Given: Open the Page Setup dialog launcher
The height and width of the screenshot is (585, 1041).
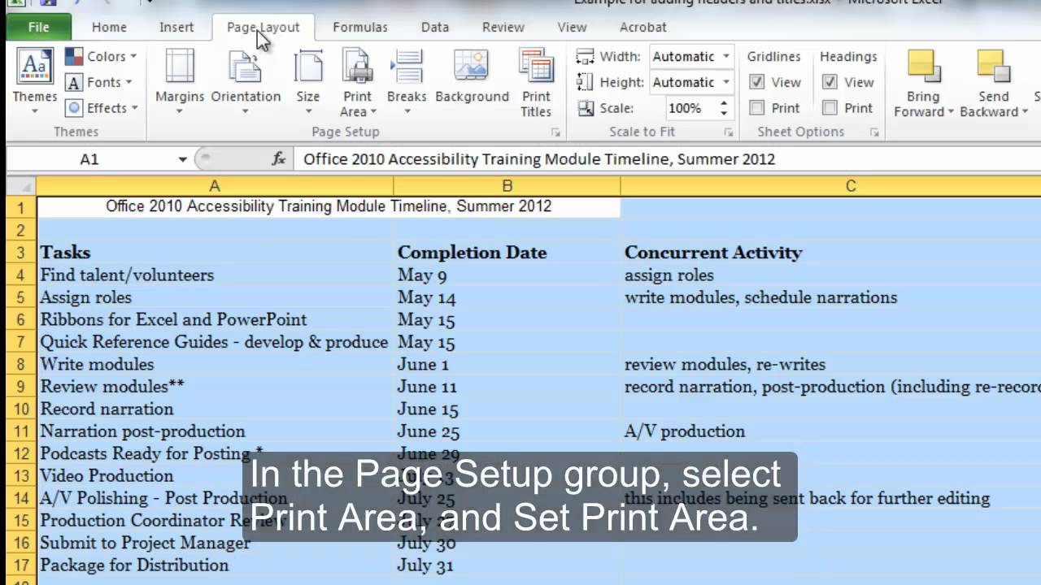Looking at the screenshot, I should coord(555,132).
